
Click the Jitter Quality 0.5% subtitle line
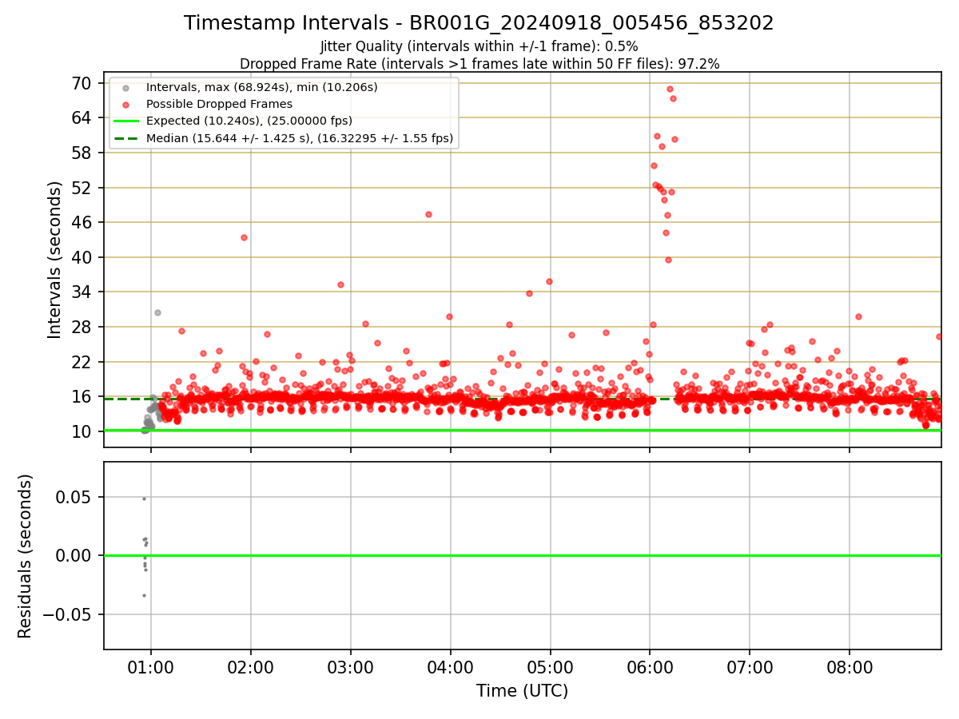point(479,46)
